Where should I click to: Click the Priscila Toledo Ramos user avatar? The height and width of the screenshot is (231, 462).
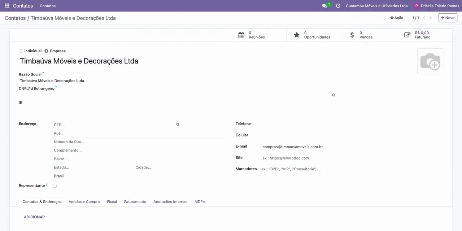click(417, 6)
